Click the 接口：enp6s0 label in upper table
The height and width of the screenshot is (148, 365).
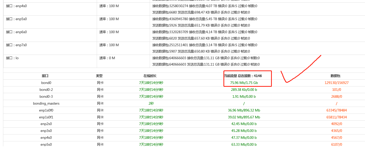pos(16,32)
